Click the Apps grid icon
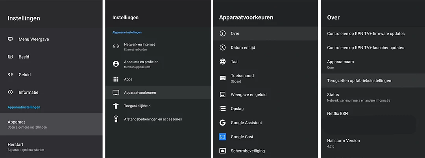This screenshot has width=425, height=158. coord(116,79)
